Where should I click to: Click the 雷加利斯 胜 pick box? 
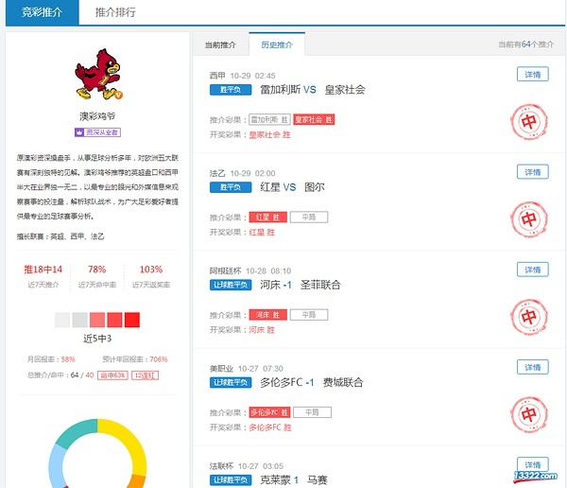coord(269,119)
